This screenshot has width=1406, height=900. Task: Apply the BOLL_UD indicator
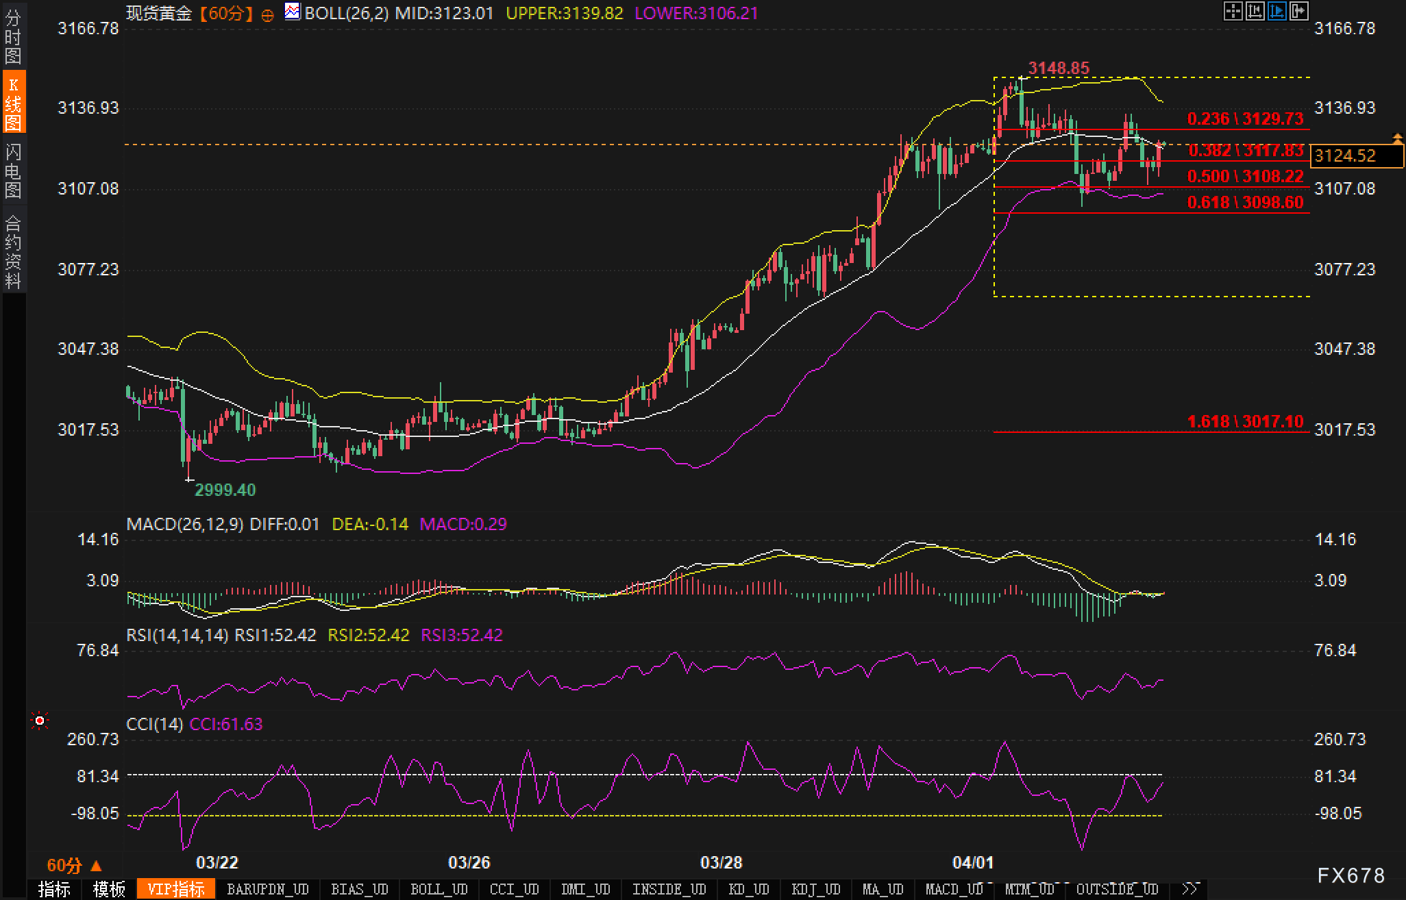click(x=439, y=889)
